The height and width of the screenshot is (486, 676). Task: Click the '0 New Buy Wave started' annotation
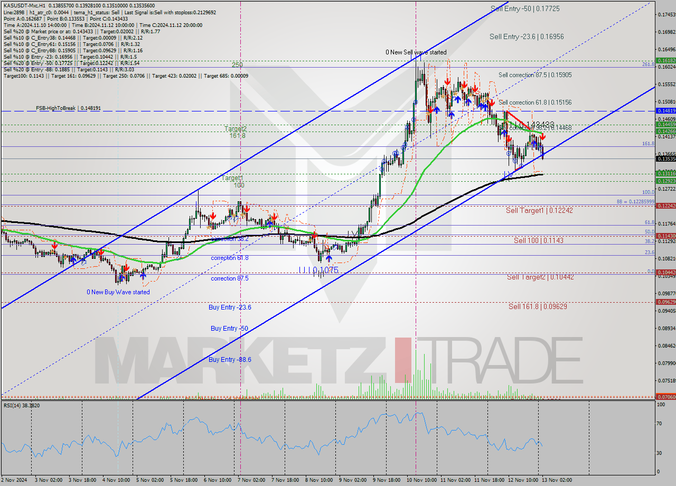point(118,292)
